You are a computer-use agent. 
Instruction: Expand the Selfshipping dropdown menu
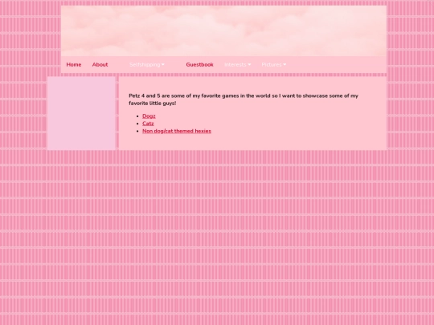click(x=147, y=65)
